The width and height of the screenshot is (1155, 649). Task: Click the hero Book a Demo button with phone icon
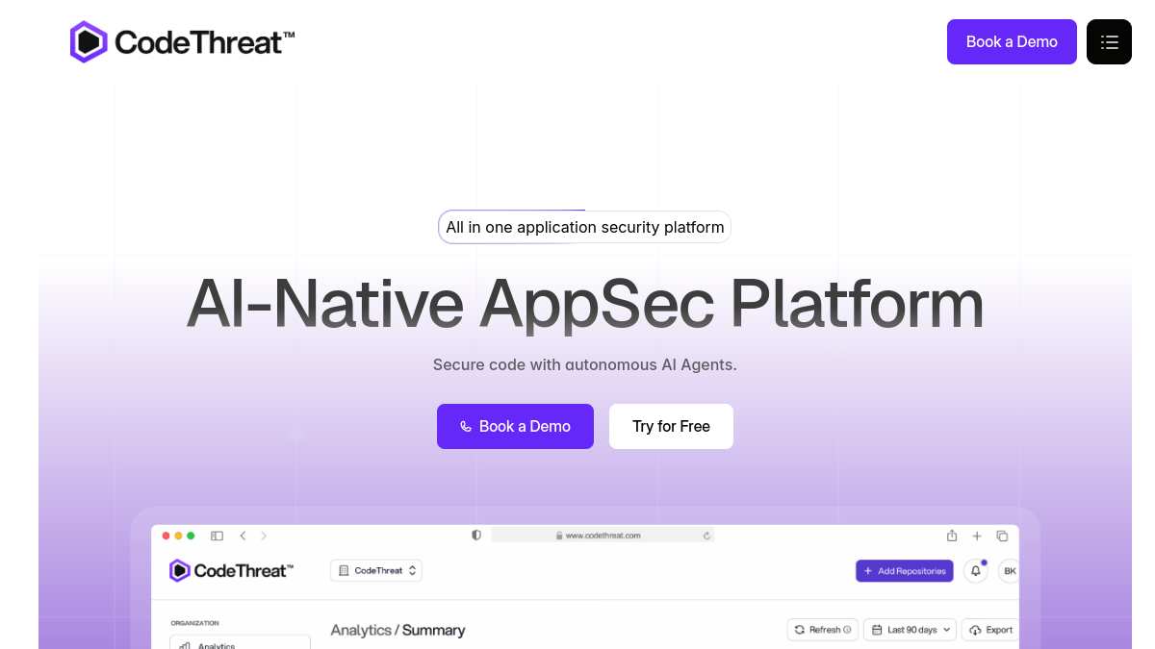(x=515, y=426)
